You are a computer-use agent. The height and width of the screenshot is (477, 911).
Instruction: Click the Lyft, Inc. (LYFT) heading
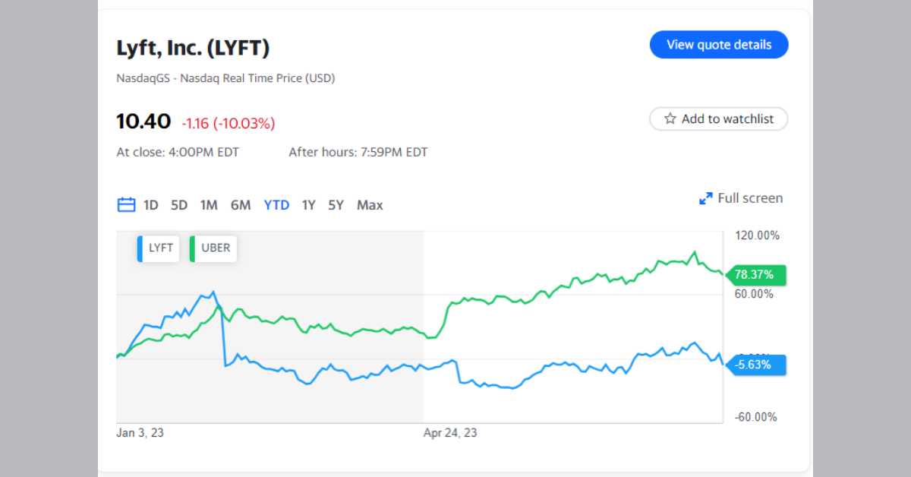(x=193, y=48)
